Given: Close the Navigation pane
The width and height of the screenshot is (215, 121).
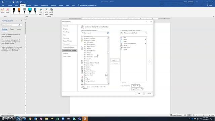Looking at the screenshot, I should tap(21, 20).
